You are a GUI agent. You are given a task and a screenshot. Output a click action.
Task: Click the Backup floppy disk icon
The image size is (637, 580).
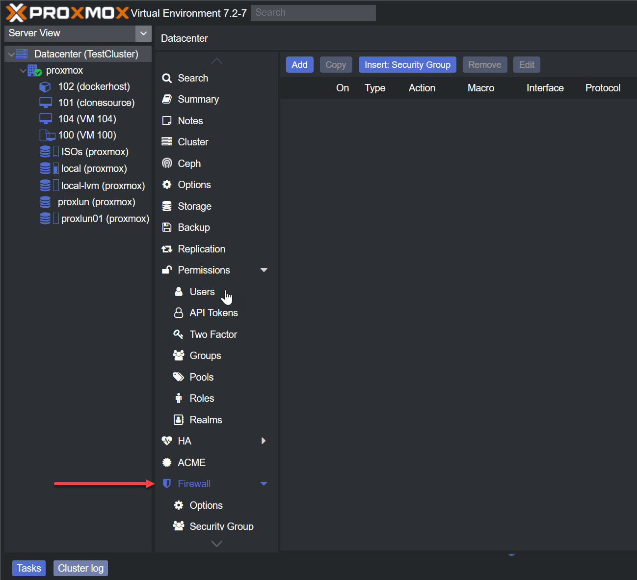coord(167,227)
